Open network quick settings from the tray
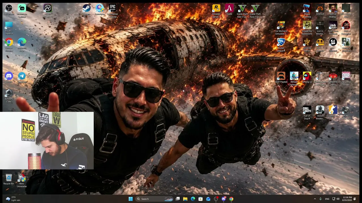The width and height of the screenshot is (362, 203). pyautogui.click(x=333, y=199)
